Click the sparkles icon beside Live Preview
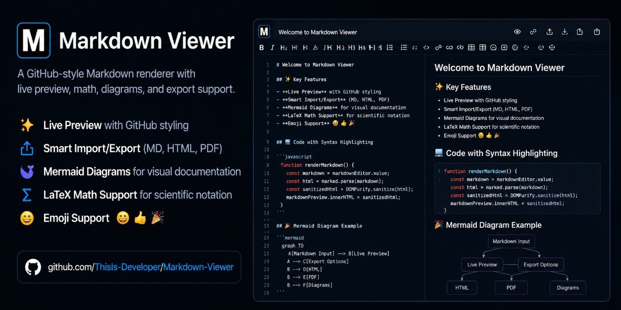 click(x=27, y=125)
